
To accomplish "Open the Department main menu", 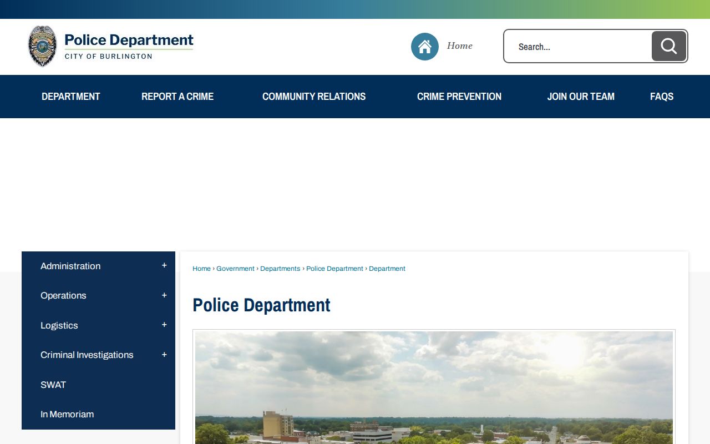I will click(71, 97).
